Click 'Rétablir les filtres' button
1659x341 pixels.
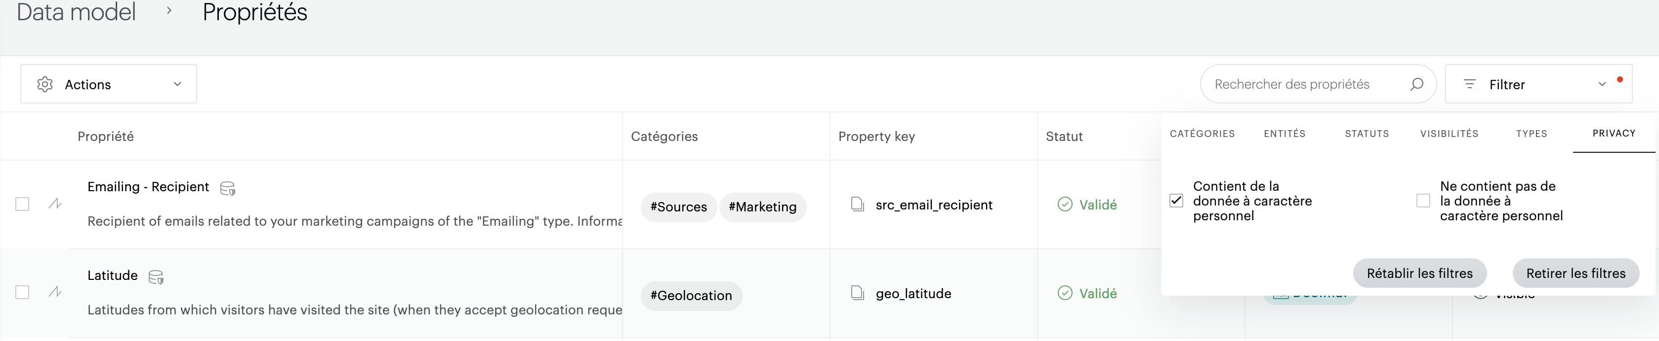pyautogui.click(x=1419, y=273)
